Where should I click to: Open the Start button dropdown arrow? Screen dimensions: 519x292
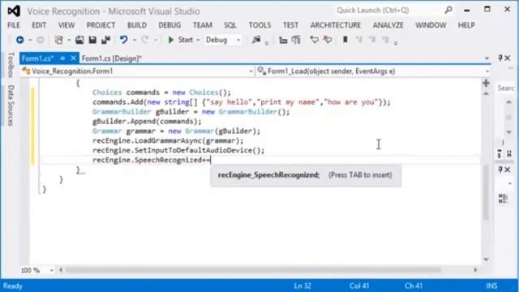coord(198,41)
